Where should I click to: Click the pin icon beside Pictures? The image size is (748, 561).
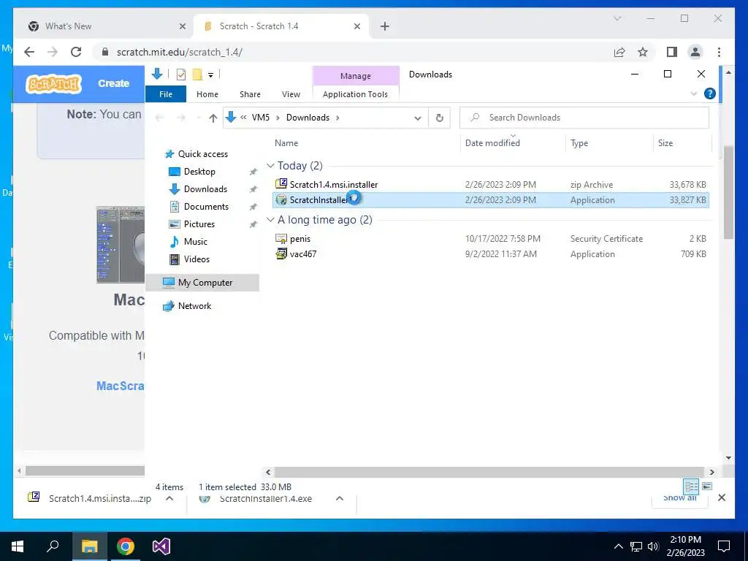253,224
